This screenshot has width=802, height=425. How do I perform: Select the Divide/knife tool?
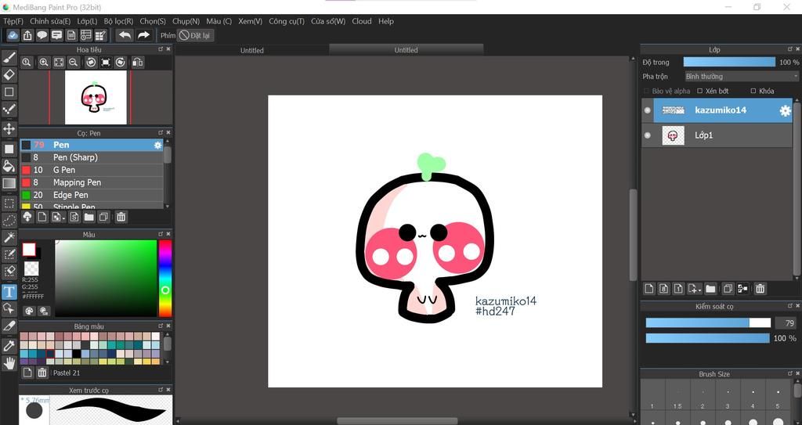click(9, 326)
